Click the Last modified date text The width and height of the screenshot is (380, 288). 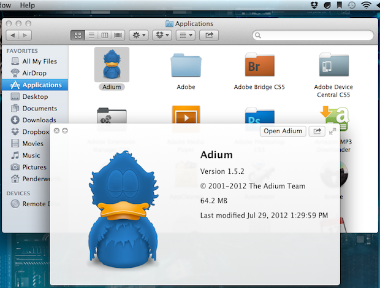click(264, 216)
